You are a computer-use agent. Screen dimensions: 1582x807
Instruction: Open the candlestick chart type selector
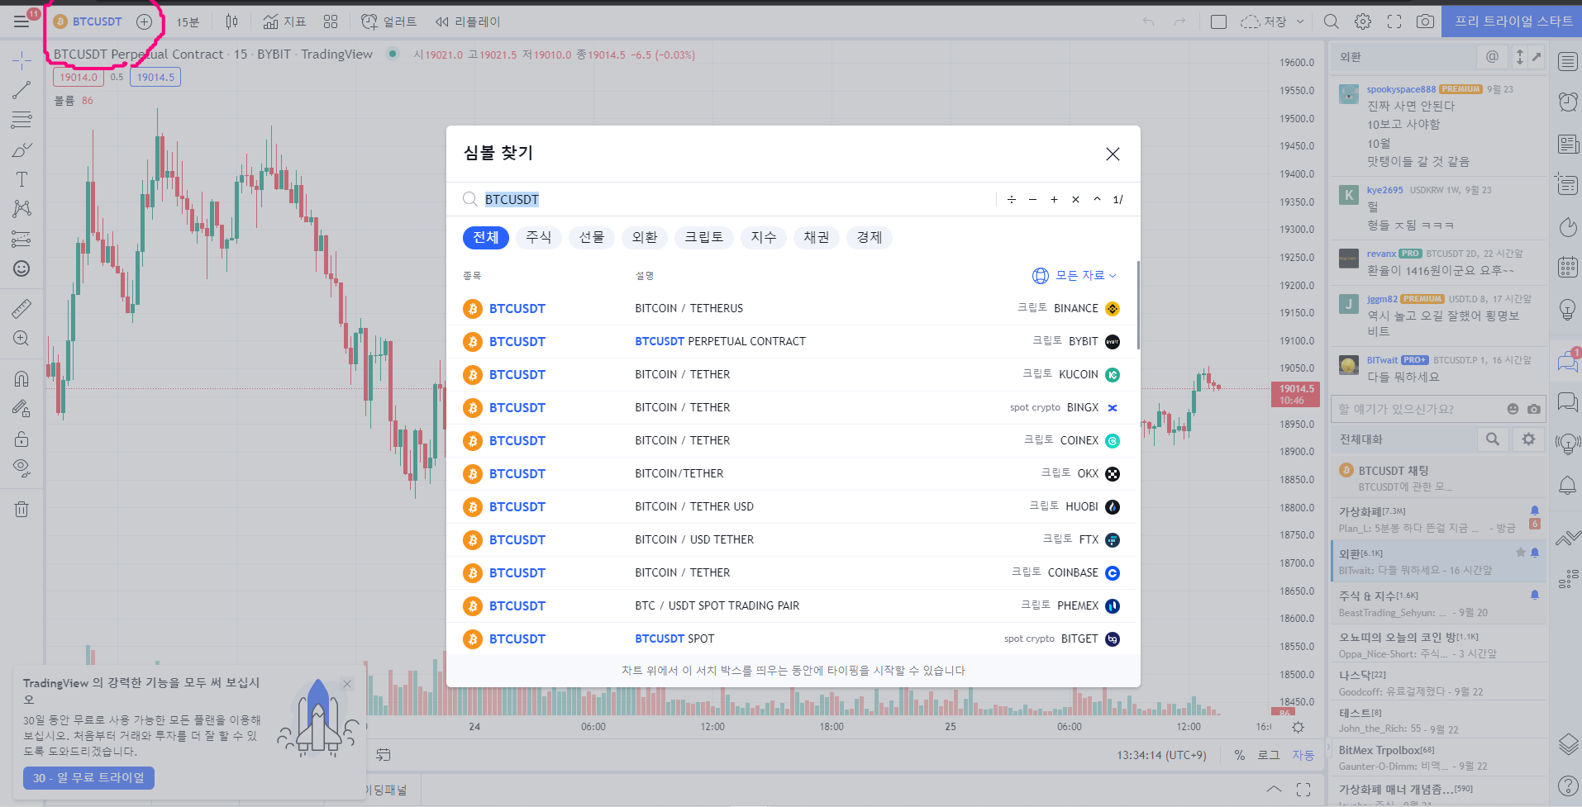click(x=232, y=21)
